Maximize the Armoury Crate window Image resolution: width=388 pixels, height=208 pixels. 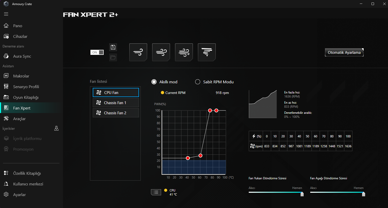click(x=373, y=4)
